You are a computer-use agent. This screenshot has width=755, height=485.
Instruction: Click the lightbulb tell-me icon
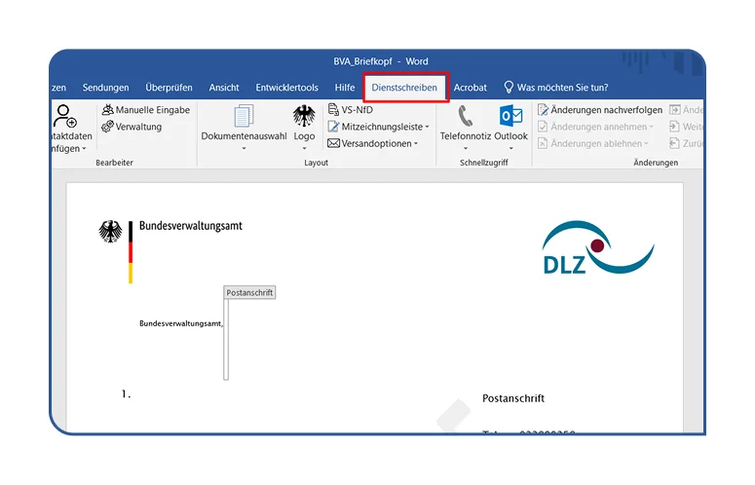509,87
